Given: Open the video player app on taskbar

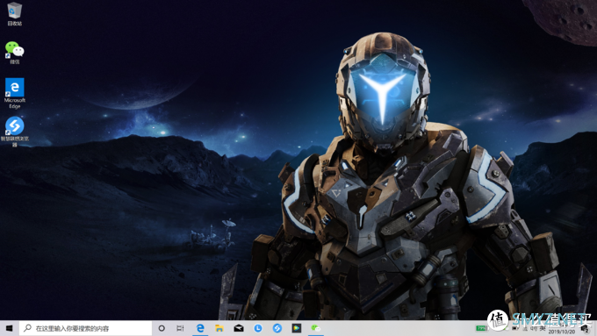Looking at the screenshot, I should (x=297, y=328).
